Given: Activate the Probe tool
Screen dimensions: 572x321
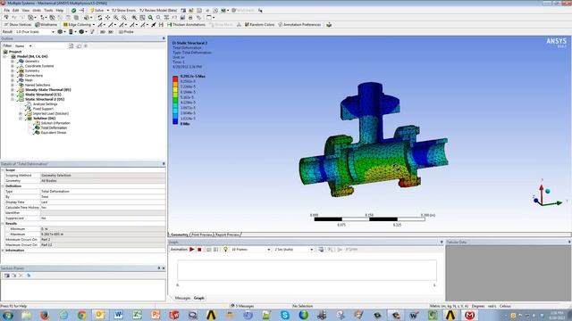Looking at the screenshot, I should click(126, 32).
